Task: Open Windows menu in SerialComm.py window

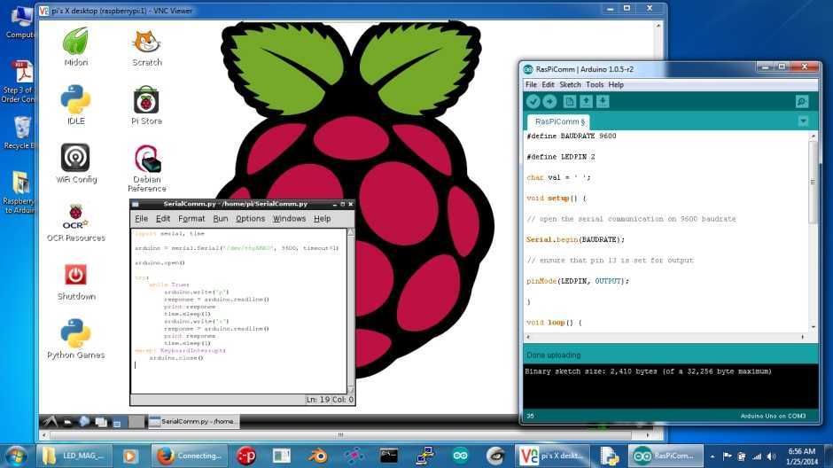Action: (x=289, y=218)
